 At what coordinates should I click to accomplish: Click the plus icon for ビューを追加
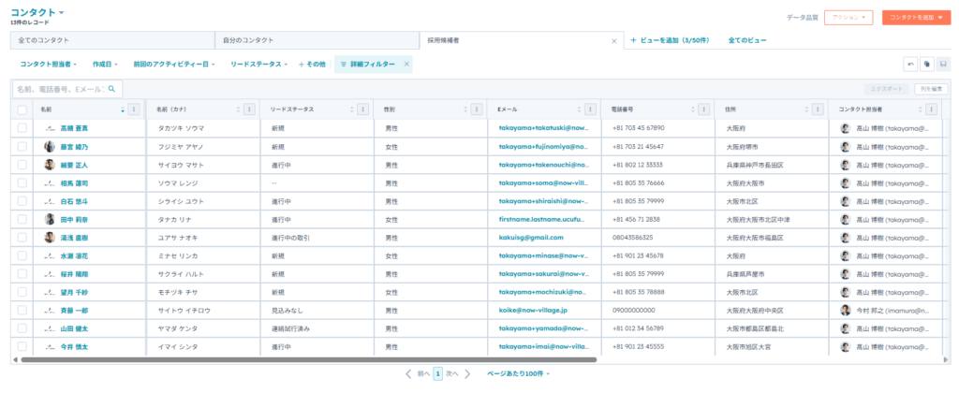634,41
